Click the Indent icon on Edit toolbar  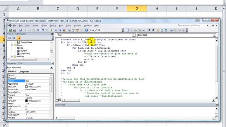click(x=149, y=30)
